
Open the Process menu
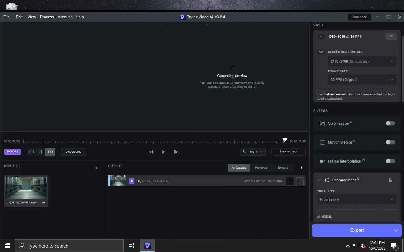[x=47, y=17]
